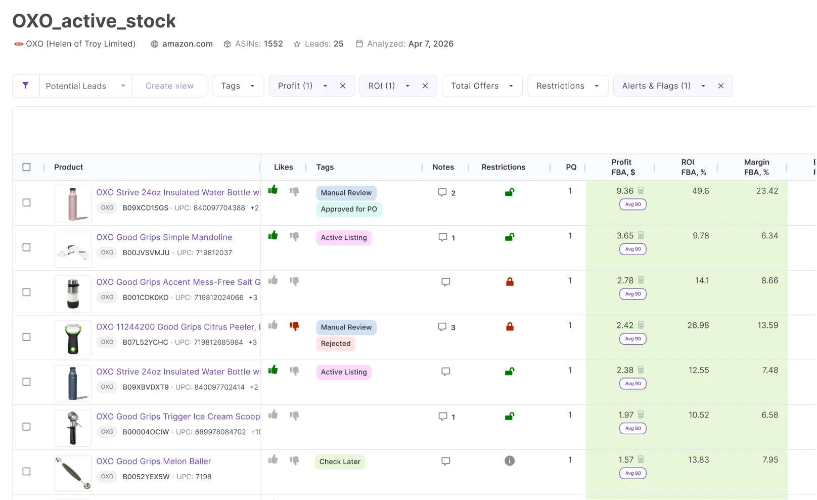Sort by the Product column header
Image resolution: width=817 pixels, height=500 pixels.
coord(69,167)
